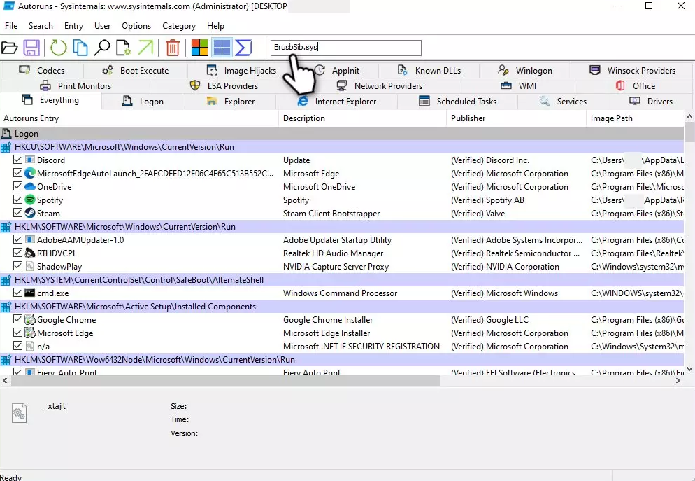The height and width of the screenshot is (481, 695).
Task: Click the Refresh toolbar icon
Action: (58, 48)
